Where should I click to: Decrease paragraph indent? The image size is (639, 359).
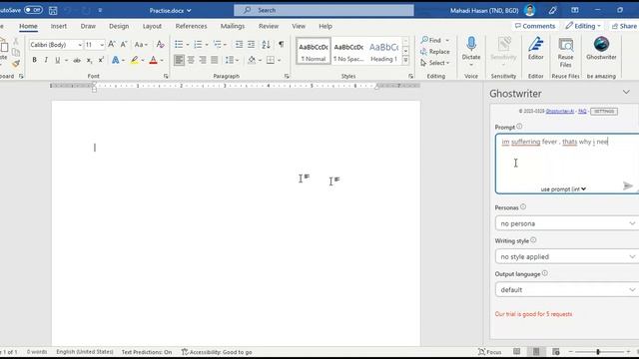point(239,44)
